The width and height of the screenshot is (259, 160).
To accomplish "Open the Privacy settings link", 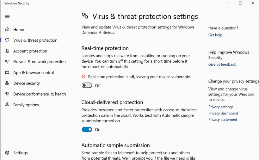I will pos(221,107).
